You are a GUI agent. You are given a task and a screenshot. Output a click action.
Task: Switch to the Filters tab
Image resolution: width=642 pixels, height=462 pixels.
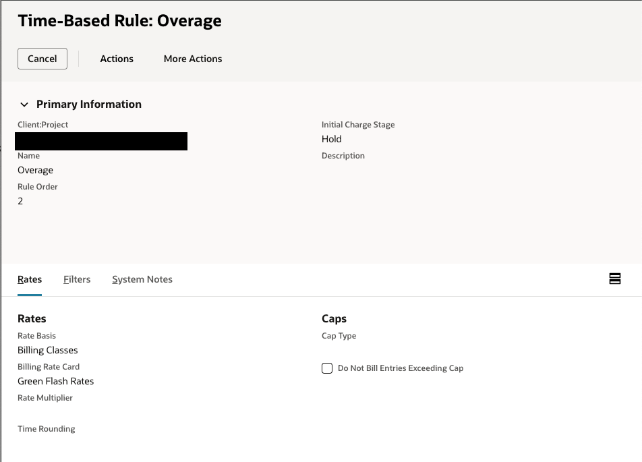point(77,279)
